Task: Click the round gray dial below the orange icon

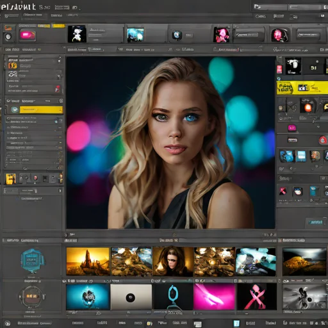Action: pyautogui.click(x=8, y=37)
